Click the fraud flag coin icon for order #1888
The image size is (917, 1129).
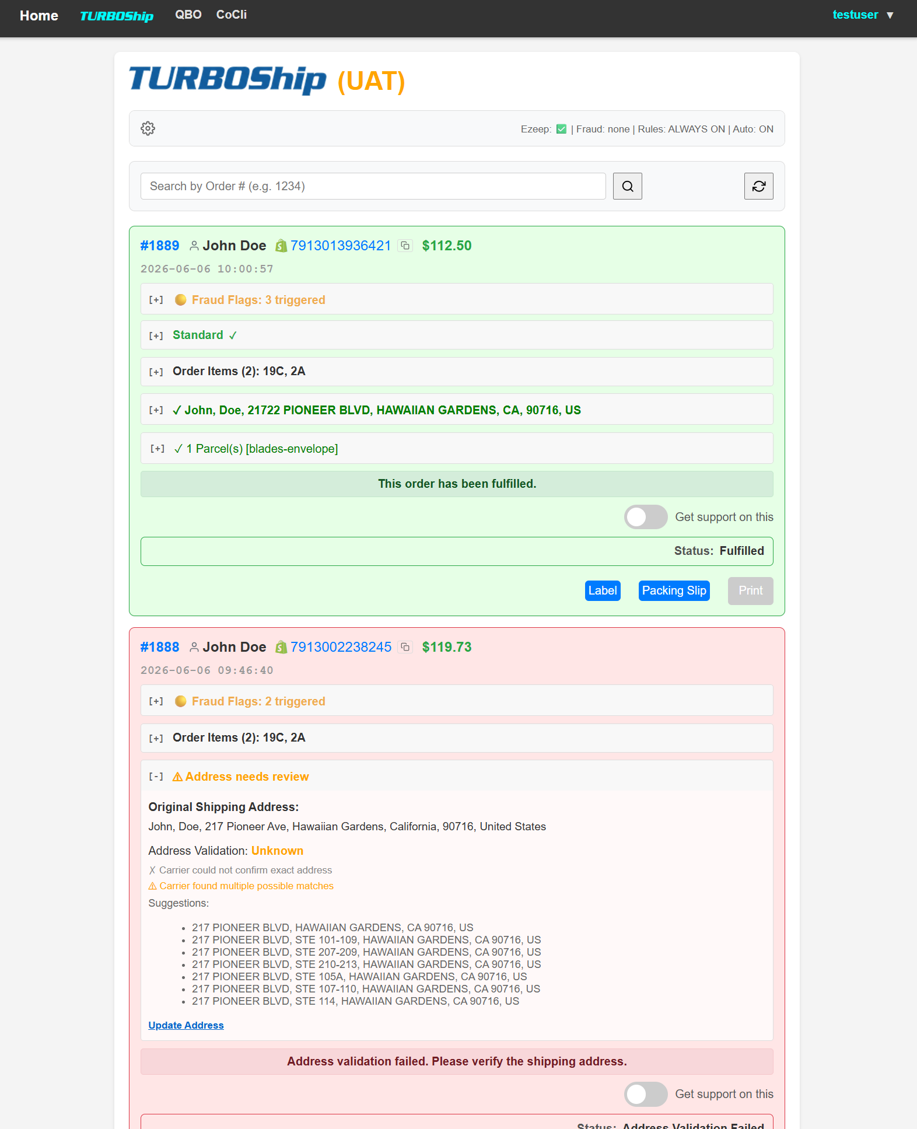(181, 701)
